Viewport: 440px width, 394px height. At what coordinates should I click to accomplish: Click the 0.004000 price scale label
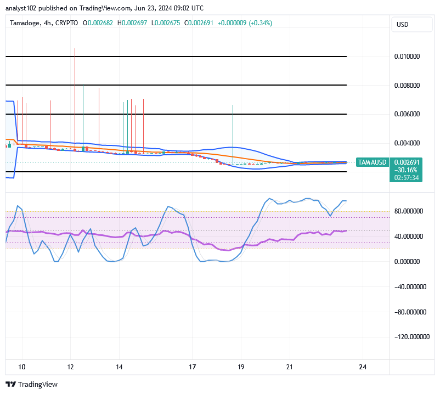pos(407,143)
